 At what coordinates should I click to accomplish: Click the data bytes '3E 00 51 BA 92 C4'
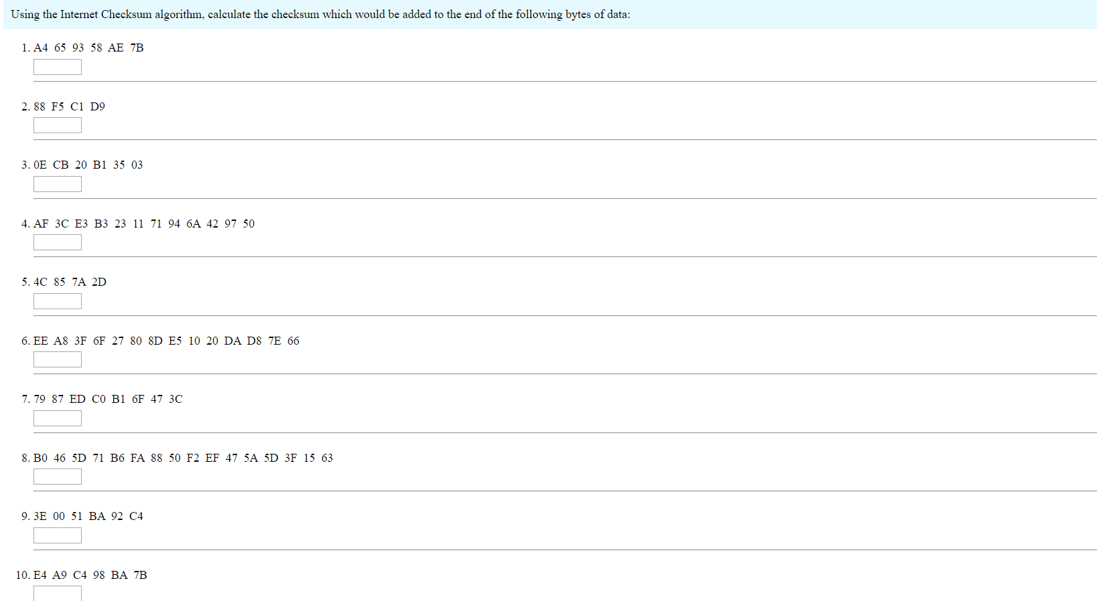tap(88, 516)
